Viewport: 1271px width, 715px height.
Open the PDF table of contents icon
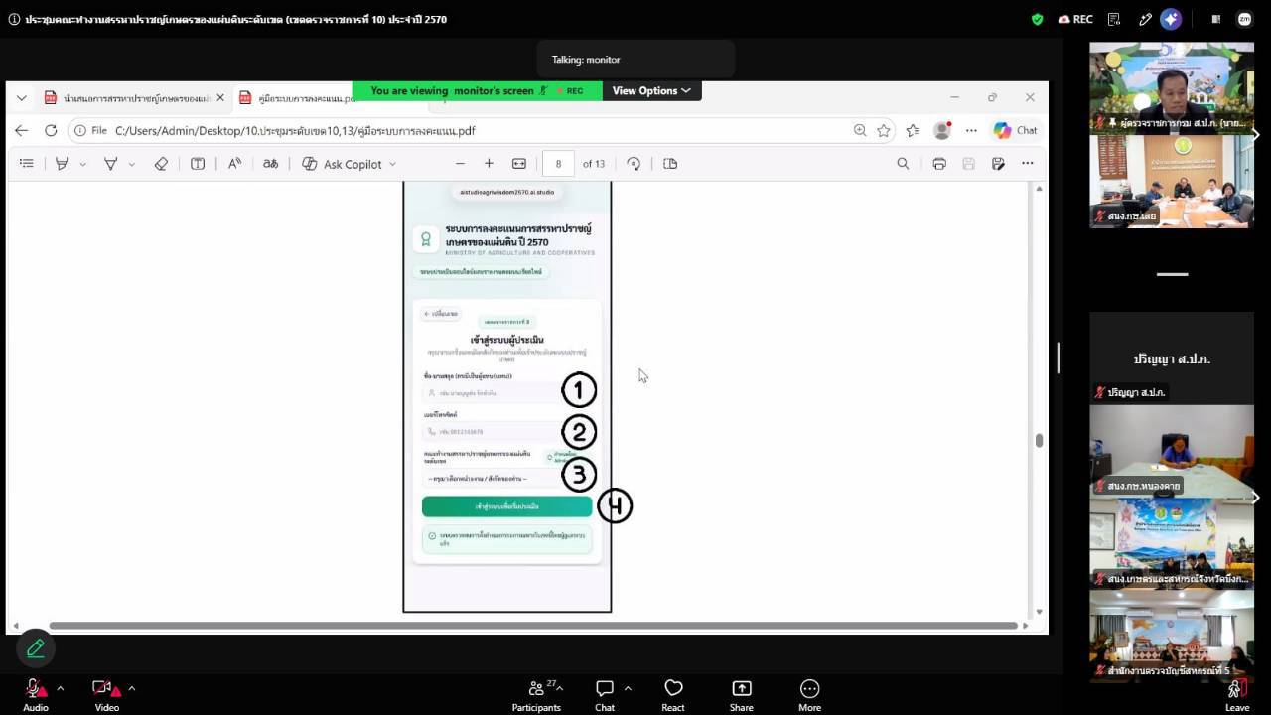coord(27,164)
